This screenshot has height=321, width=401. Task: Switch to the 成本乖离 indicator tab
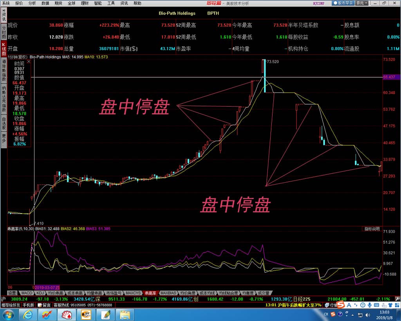coord(75,293)
